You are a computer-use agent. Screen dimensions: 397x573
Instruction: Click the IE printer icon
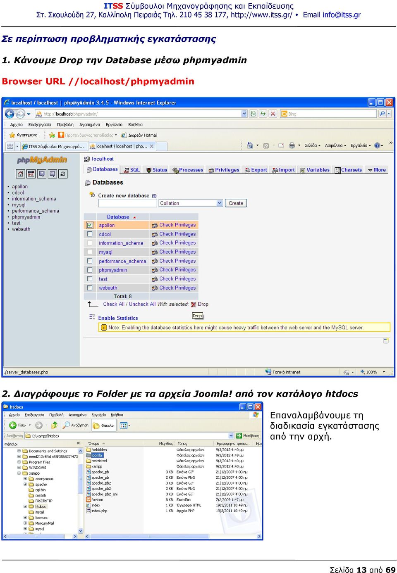point(292,145)
